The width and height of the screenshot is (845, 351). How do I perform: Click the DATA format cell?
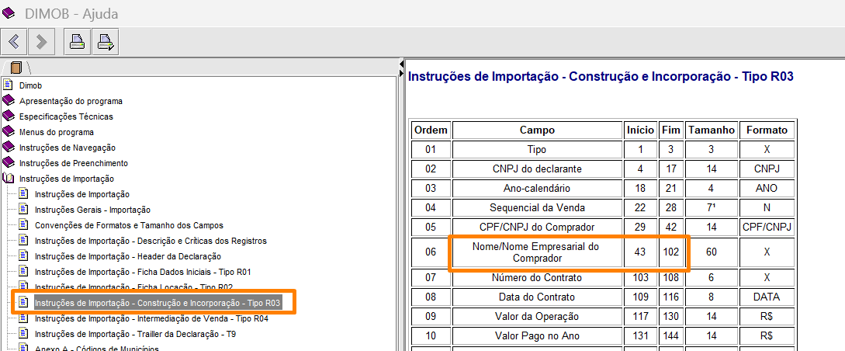coord(767,297)
